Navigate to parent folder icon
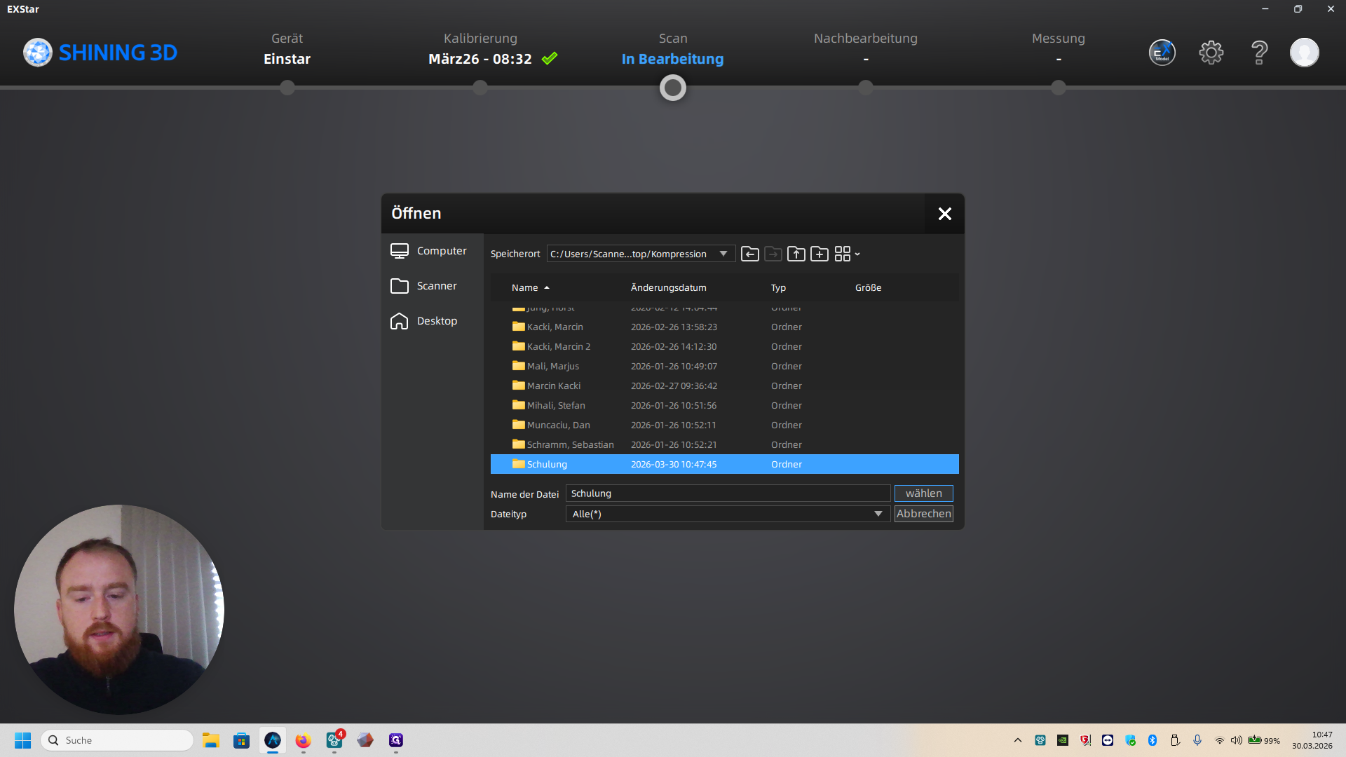 pos(796,254)
